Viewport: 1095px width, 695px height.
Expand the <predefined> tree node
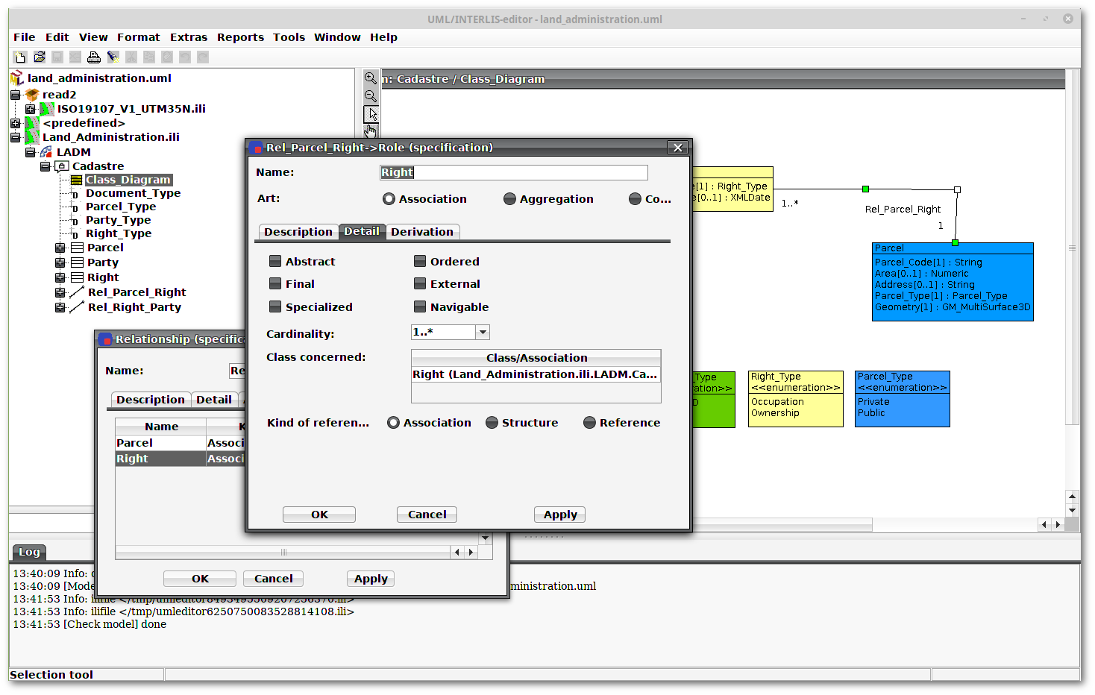pyautogui.click(x=15, y=123)
